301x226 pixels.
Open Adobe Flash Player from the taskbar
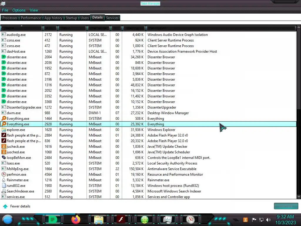coord(121,220)
